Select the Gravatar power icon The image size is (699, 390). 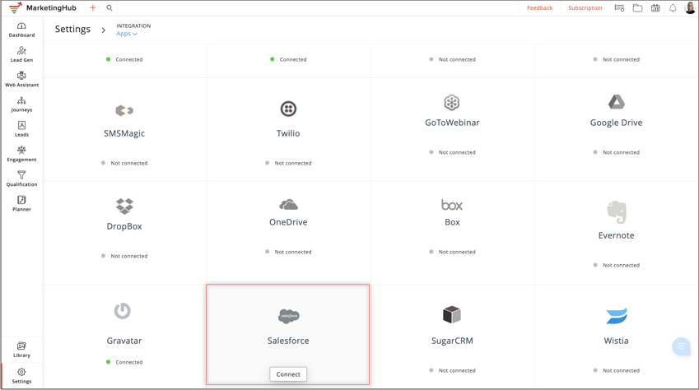point(122,311)
